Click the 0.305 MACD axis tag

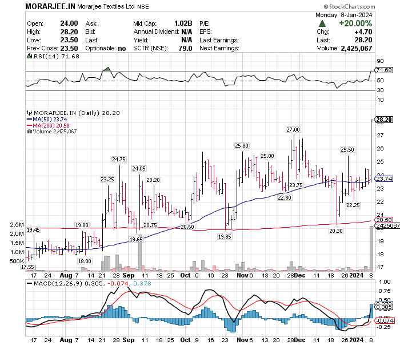[383, 307]
